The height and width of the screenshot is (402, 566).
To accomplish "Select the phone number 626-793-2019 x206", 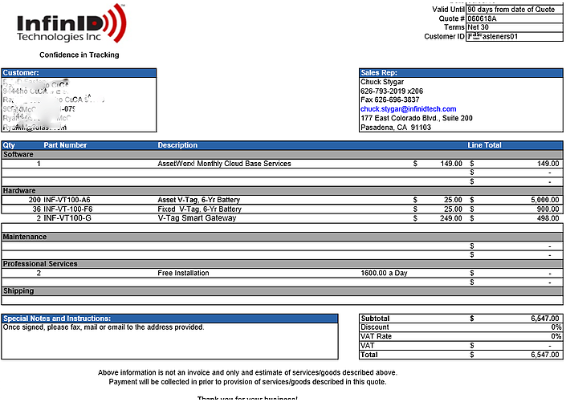I will point(392,91).
